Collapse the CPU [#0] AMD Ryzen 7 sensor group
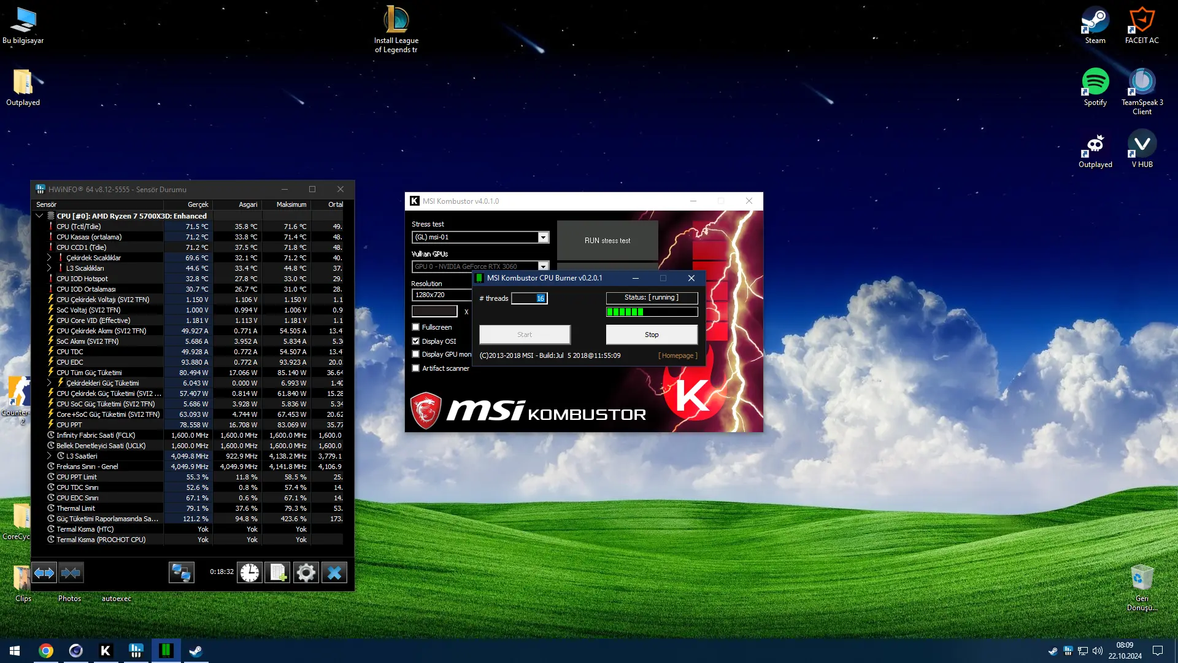 (x=39, y=216)
